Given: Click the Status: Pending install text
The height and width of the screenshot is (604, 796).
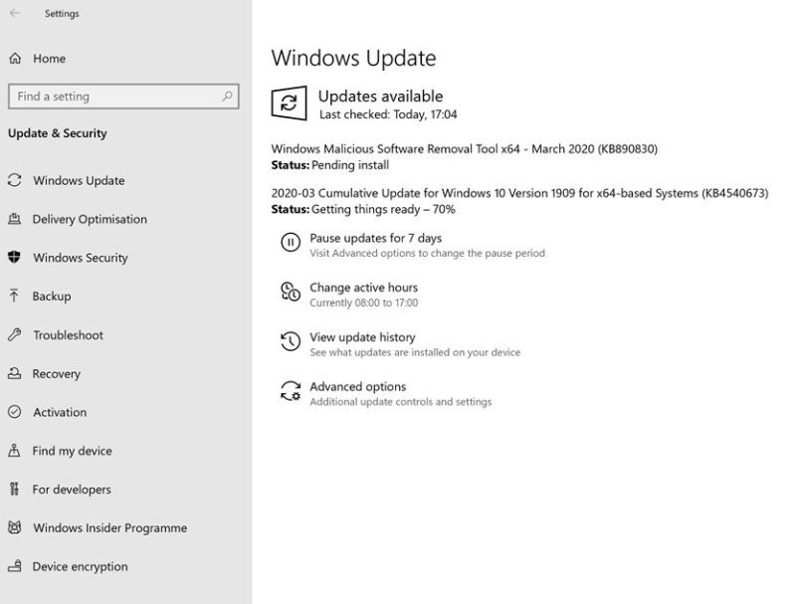Looking at the screenshot, I should point(330,165).
